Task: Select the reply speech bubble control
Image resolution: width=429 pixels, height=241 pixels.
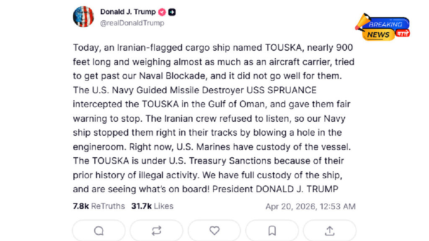Action: [99, 231]
